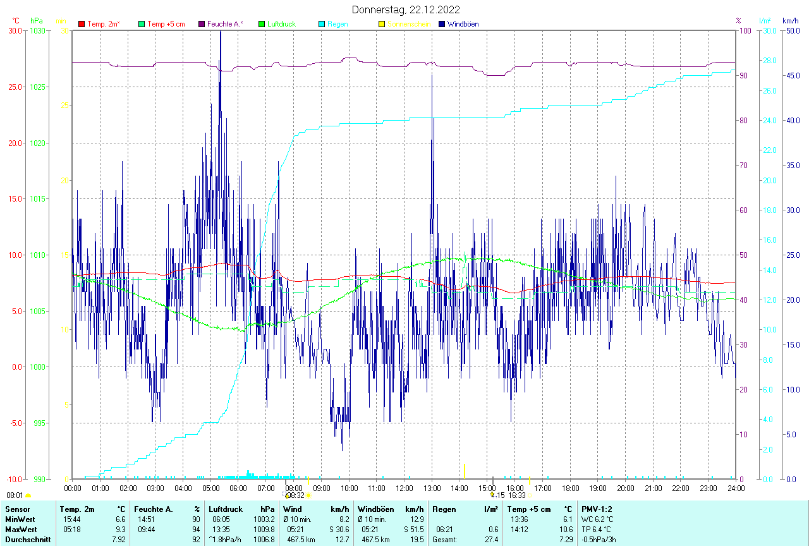Click the MinWert row label

(x=20, y=519)
